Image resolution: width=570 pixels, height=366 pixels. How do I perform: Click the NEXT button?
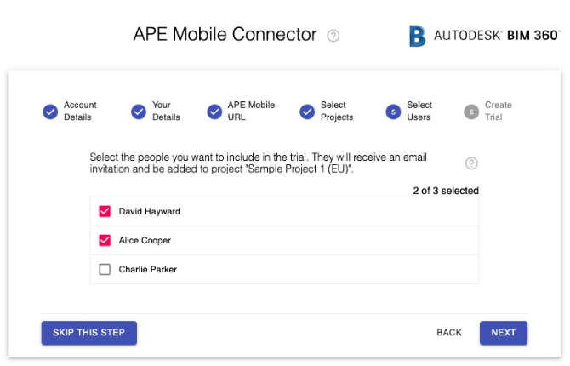tap(504, 333)
